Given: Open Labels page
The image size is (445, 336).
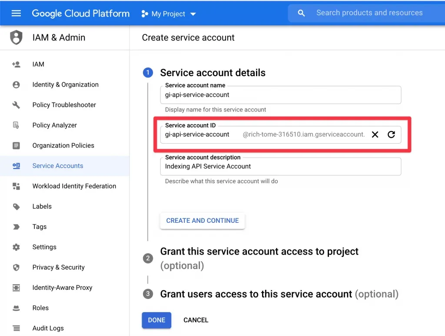Looking at the screenshot, I should 42,206.
